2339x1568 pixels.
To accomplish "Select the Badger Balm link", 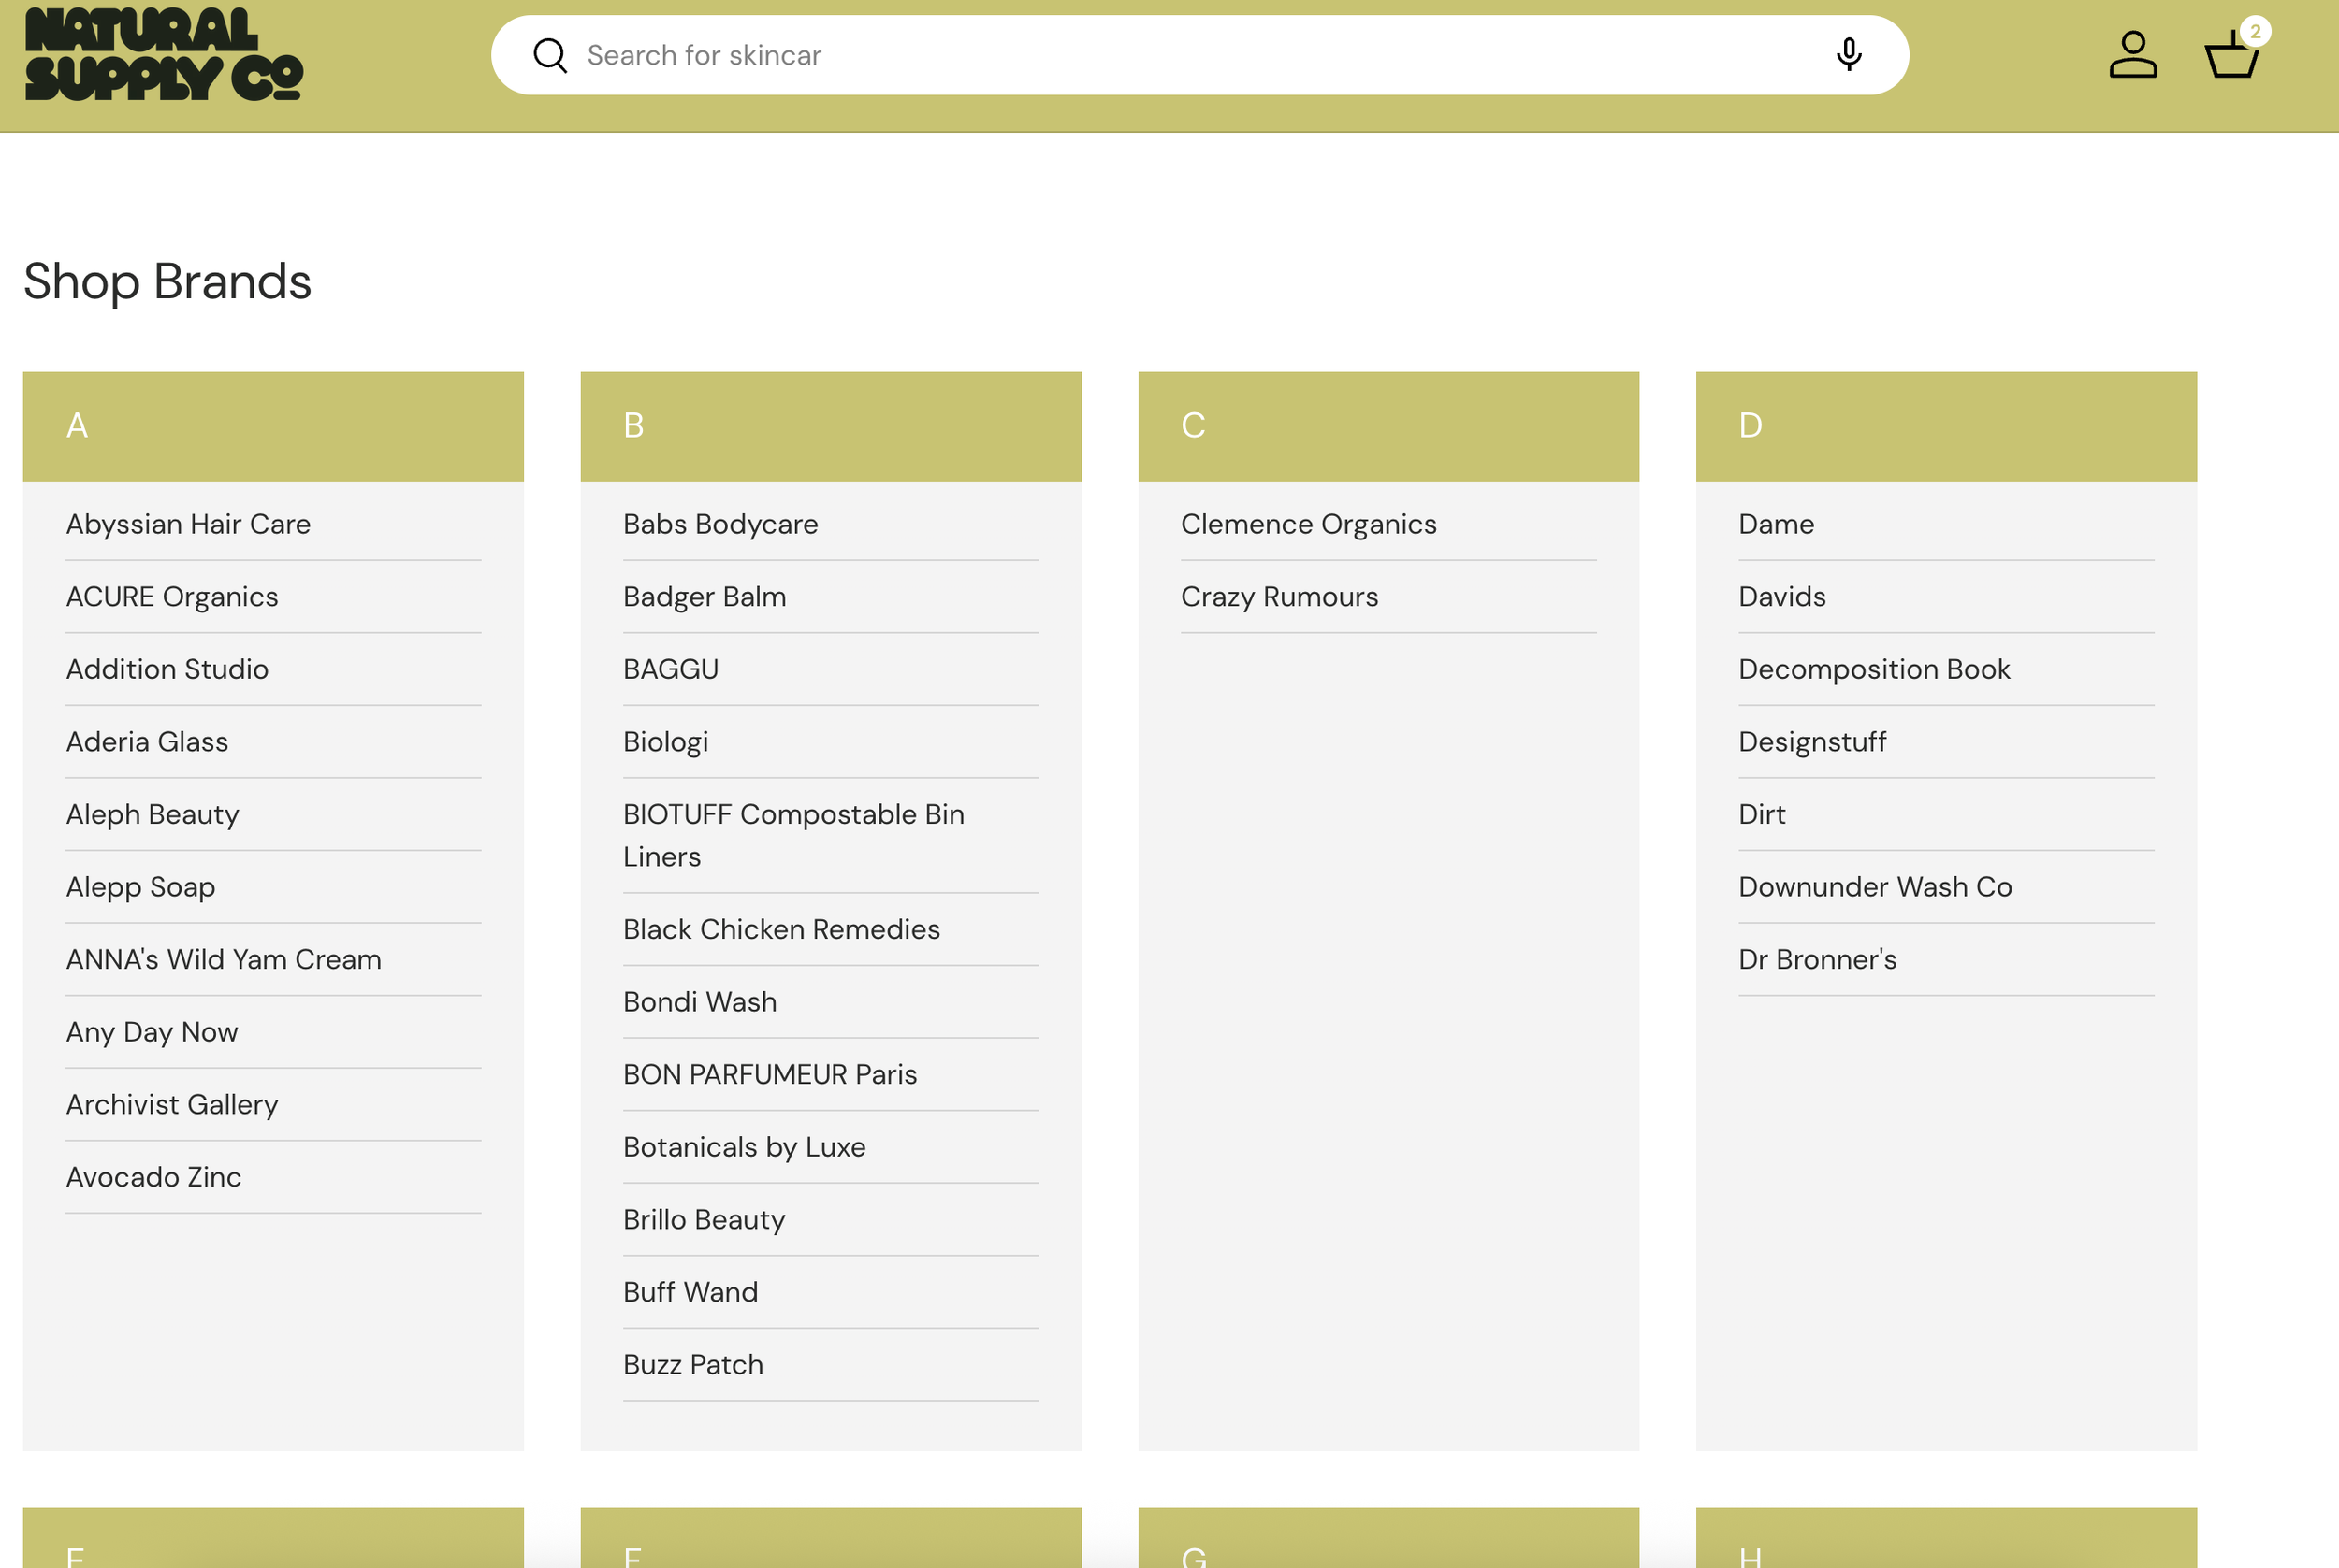I will click(705, 597).
